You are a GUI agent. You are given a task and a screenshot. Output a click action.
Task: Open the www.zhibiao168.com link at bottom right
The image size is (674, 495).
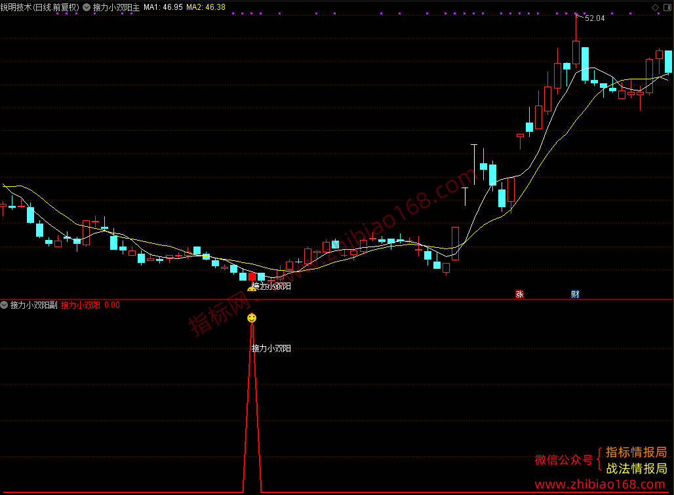(x=600, y=485)
